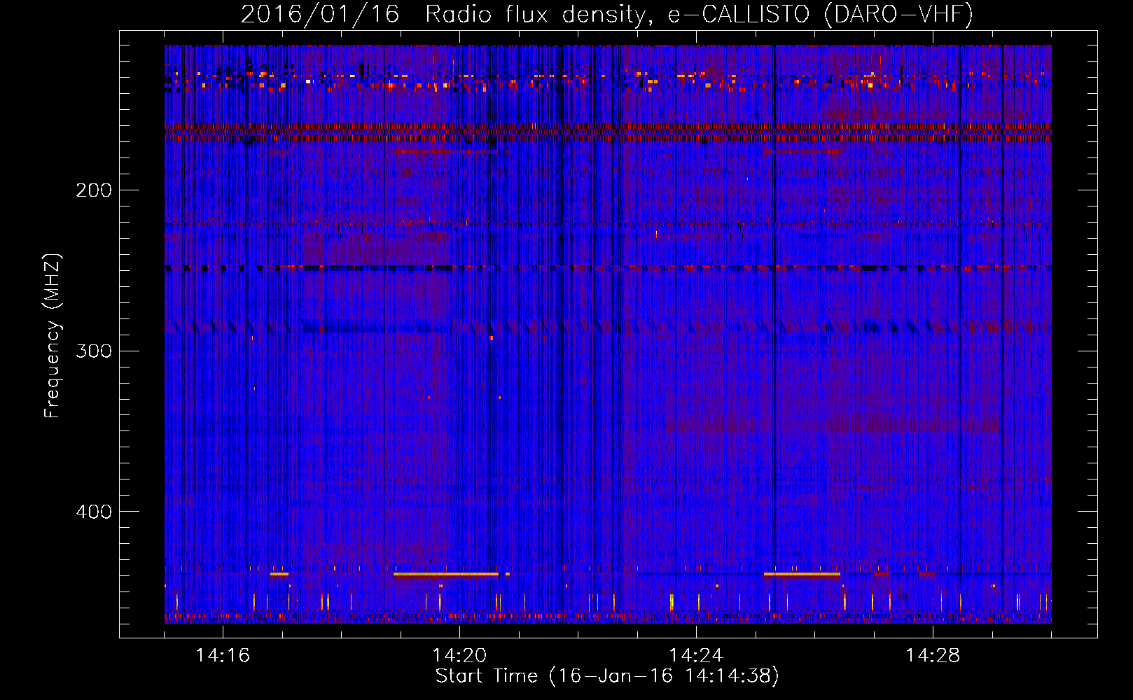Image resolution: width=1133 pixels, height=700 pixels.
Task: Click the 200 frequency tick label
Action: [94, 190]
